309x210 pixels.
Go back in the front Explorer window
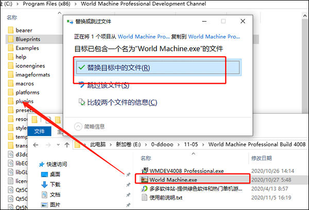pyautogui.click(x=36, y=145)
